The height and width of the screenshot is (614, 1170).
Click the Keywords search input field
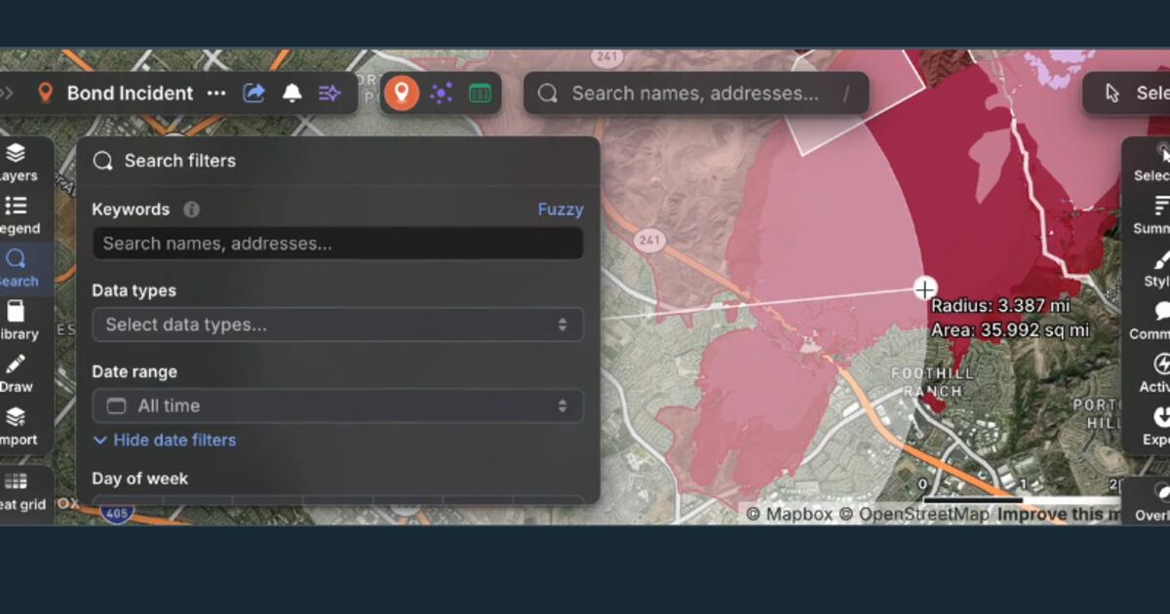(337, 244)
